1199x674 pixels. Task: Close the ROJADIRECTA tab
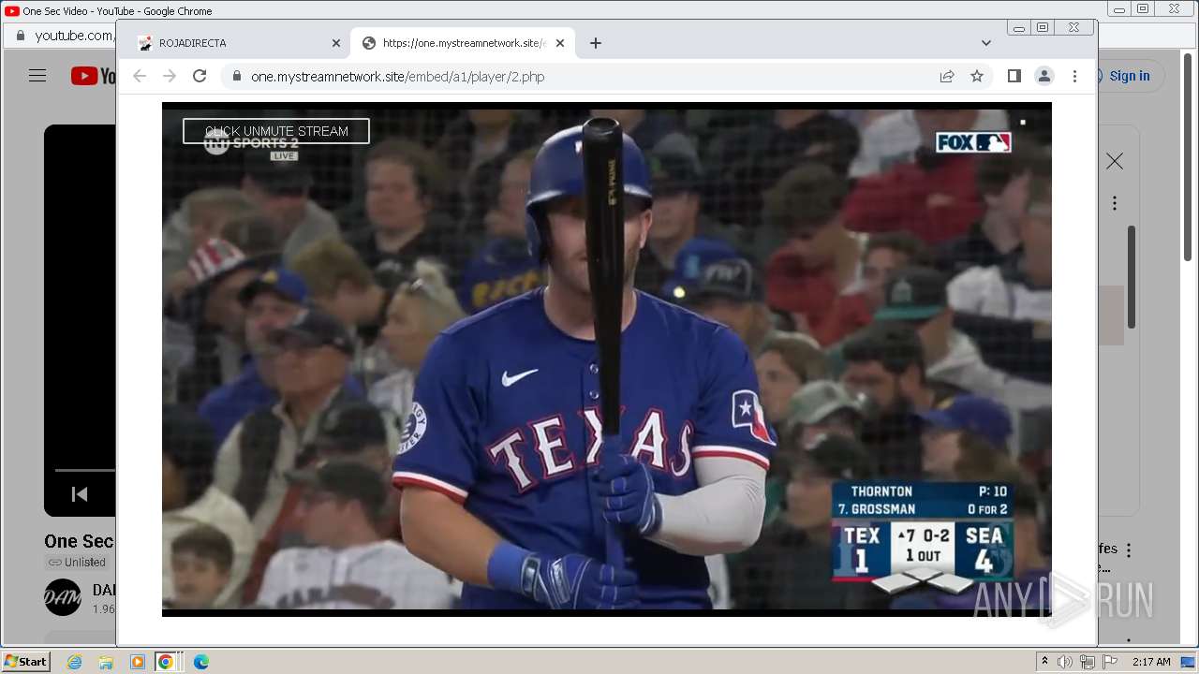pos(336,43)
